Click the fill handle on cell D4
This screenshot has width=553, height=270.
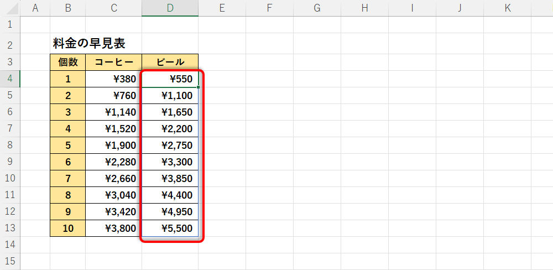pos(198,87)
